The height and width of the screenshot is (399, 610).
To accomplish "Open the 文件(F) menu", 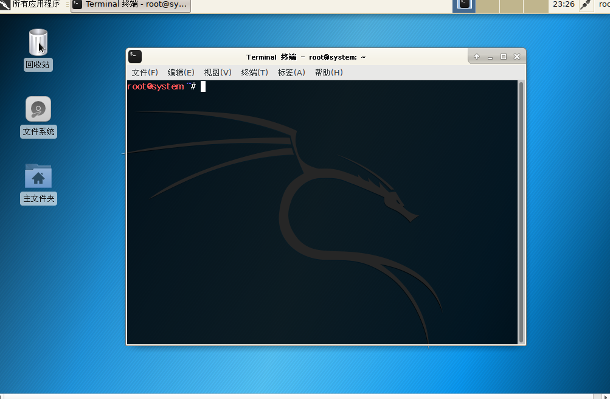I will tap(145, 73).
